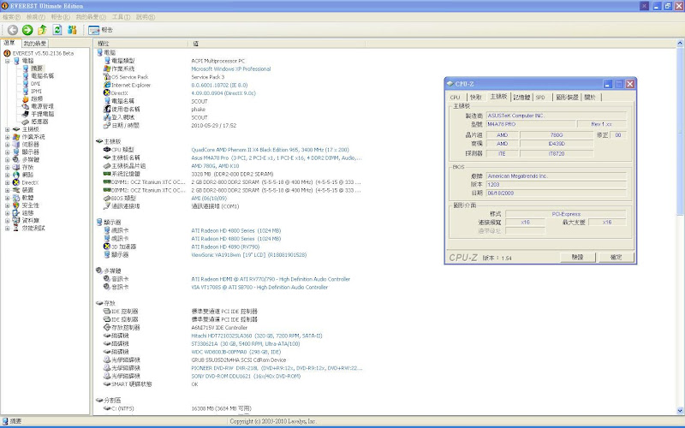685x428 pixels.
Task: Open the 報告(R) Report menu
Action: click(x=60, y=16)
